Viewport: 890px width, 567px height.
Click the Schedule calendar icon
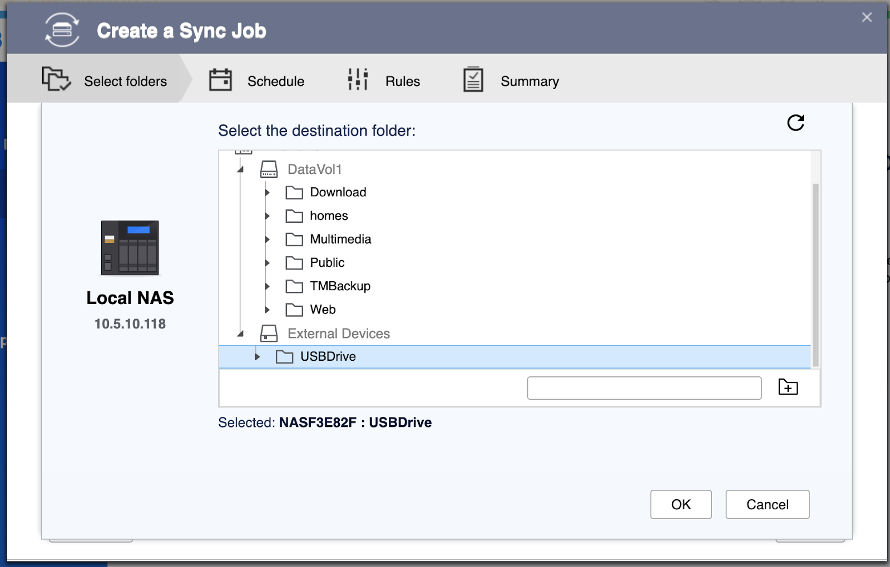click(x=220, y=79)
